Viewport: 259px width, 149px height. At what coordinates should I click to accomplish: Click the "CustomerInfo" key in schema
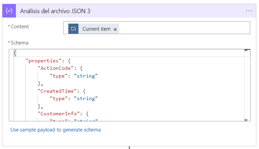[x=58, y=114]
